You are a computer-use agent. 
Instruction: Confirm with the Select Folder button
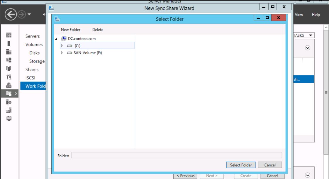point(241,165)
